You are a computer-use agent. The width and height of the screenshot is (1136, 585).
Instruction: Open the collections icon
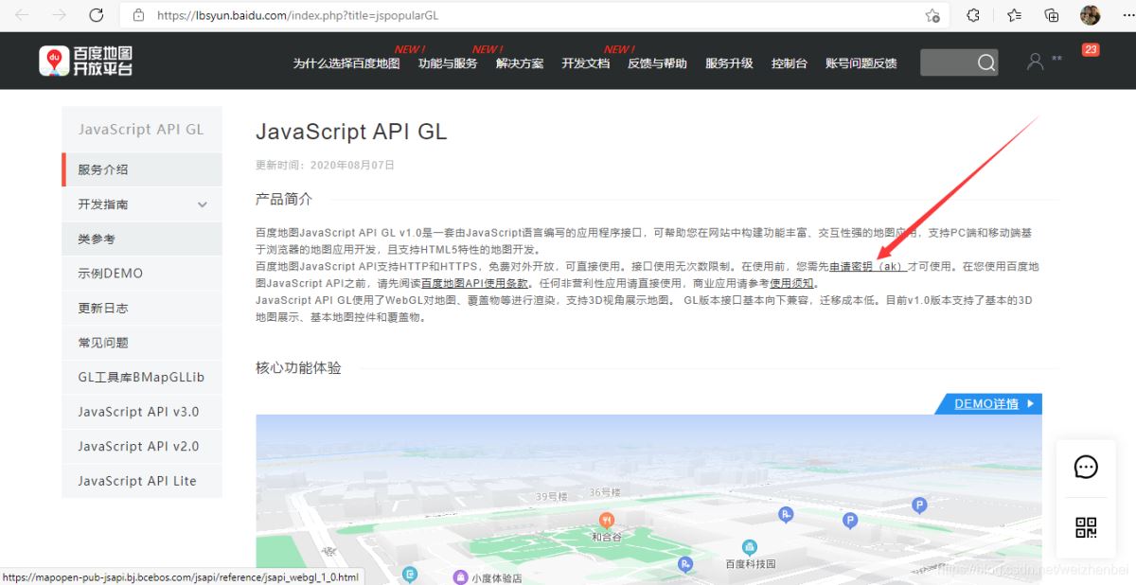tap(1052, 15)
